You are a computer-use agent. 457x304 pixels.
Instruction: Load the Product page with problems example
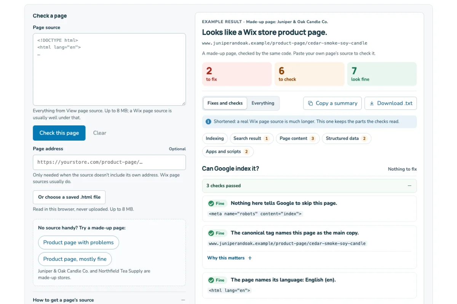click(x=78, y=242)
